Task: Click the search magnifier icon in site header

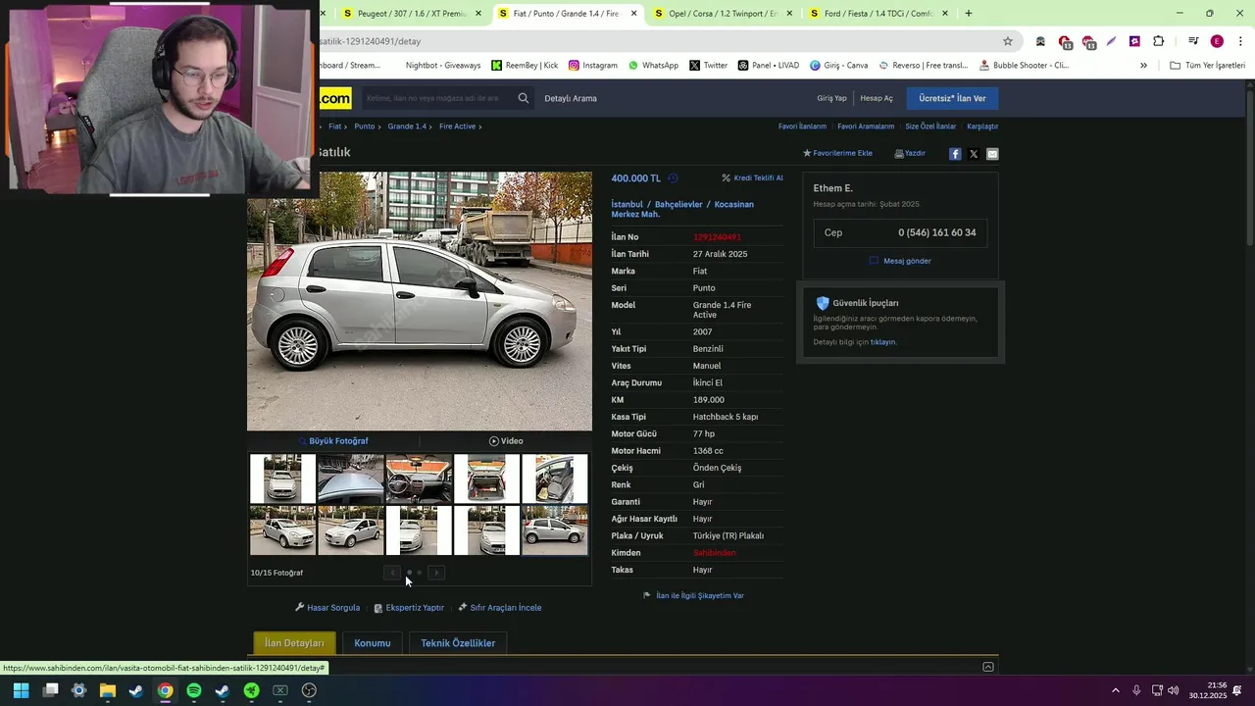Action: 524,98
